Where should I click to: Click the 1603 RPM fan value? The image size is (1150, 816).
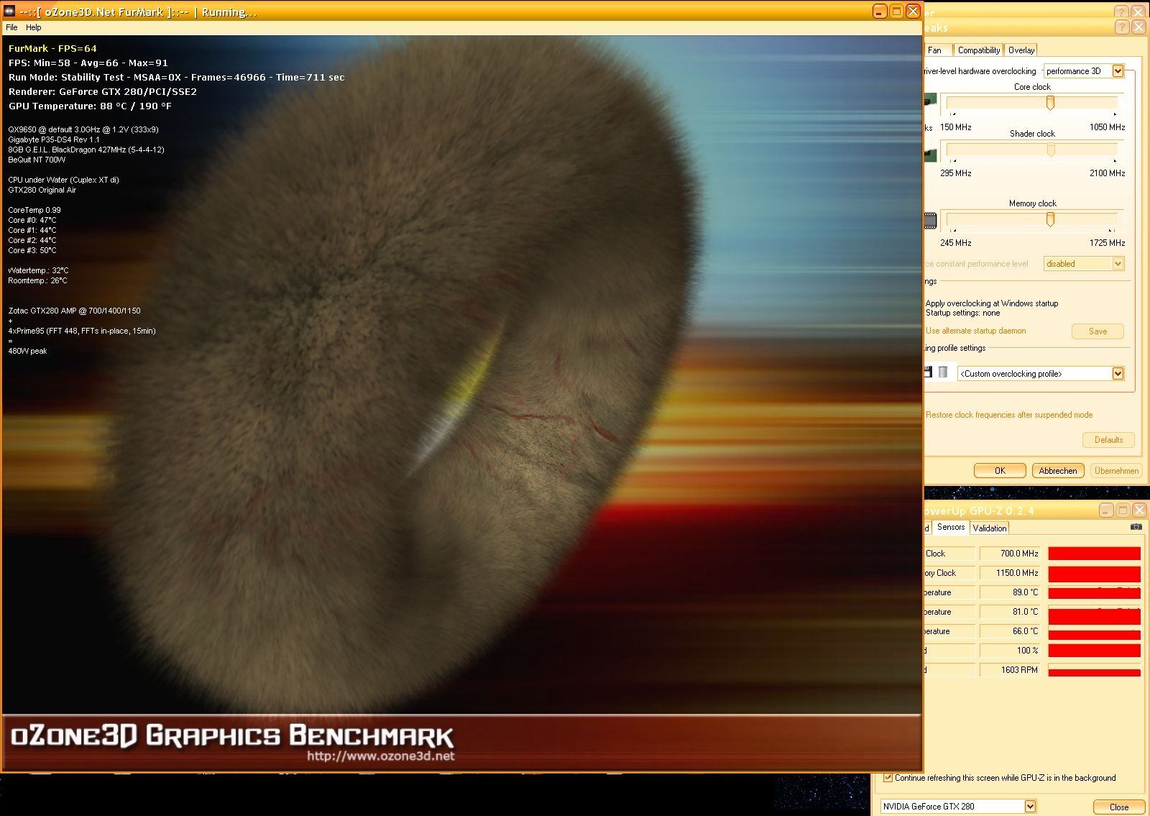click(x=1010, y=670)
